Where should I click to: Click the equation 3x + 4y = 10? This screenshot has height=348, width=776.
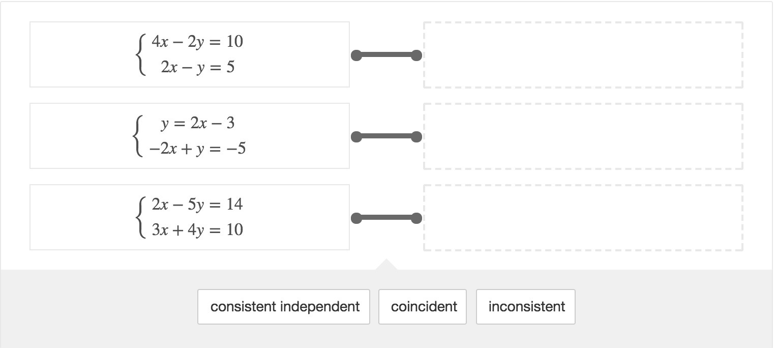pyautogui.click(x=197, y=230)
